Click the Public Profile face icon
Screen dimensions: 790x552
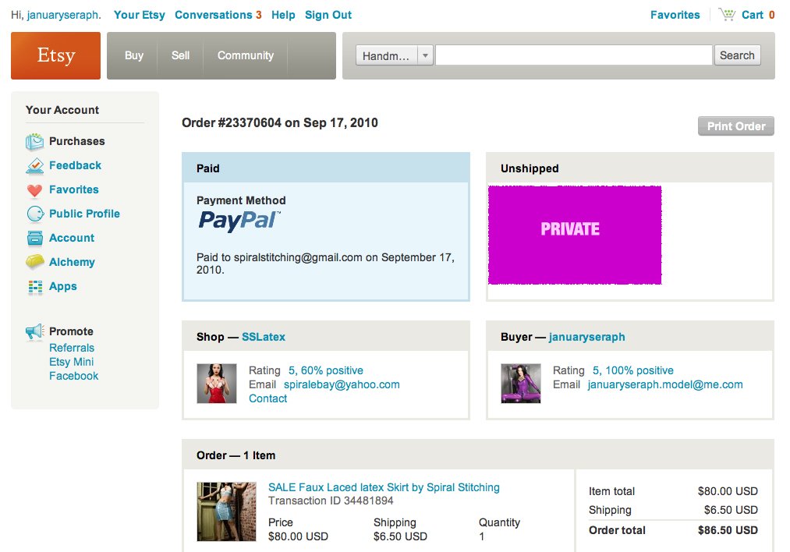tap(35, 214)
